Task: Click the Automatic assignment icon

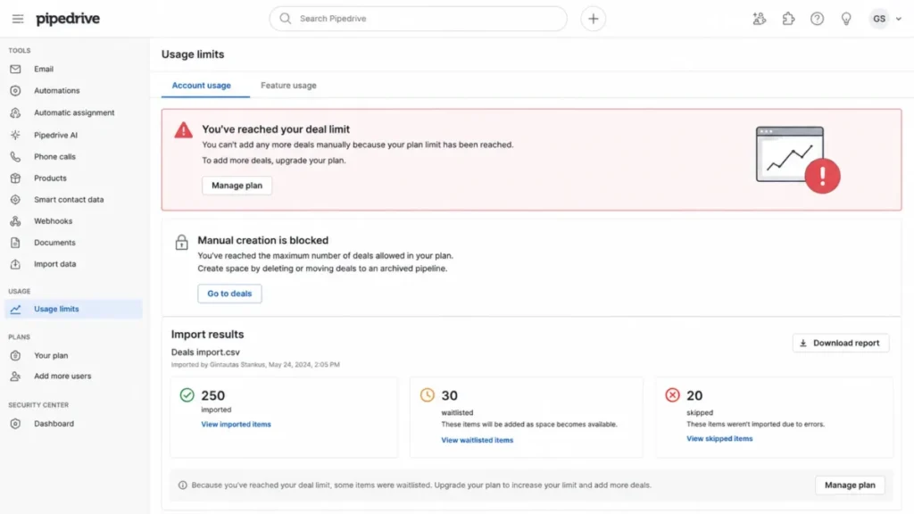Action: [x=15, y=112]
